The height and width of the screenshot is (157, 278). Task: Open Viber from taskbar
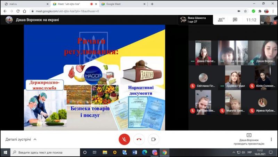coord(155,152)
